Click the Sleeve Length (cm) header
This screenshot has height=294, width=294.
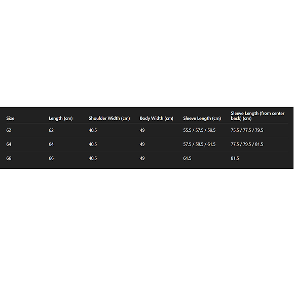[x=202, y=118]
